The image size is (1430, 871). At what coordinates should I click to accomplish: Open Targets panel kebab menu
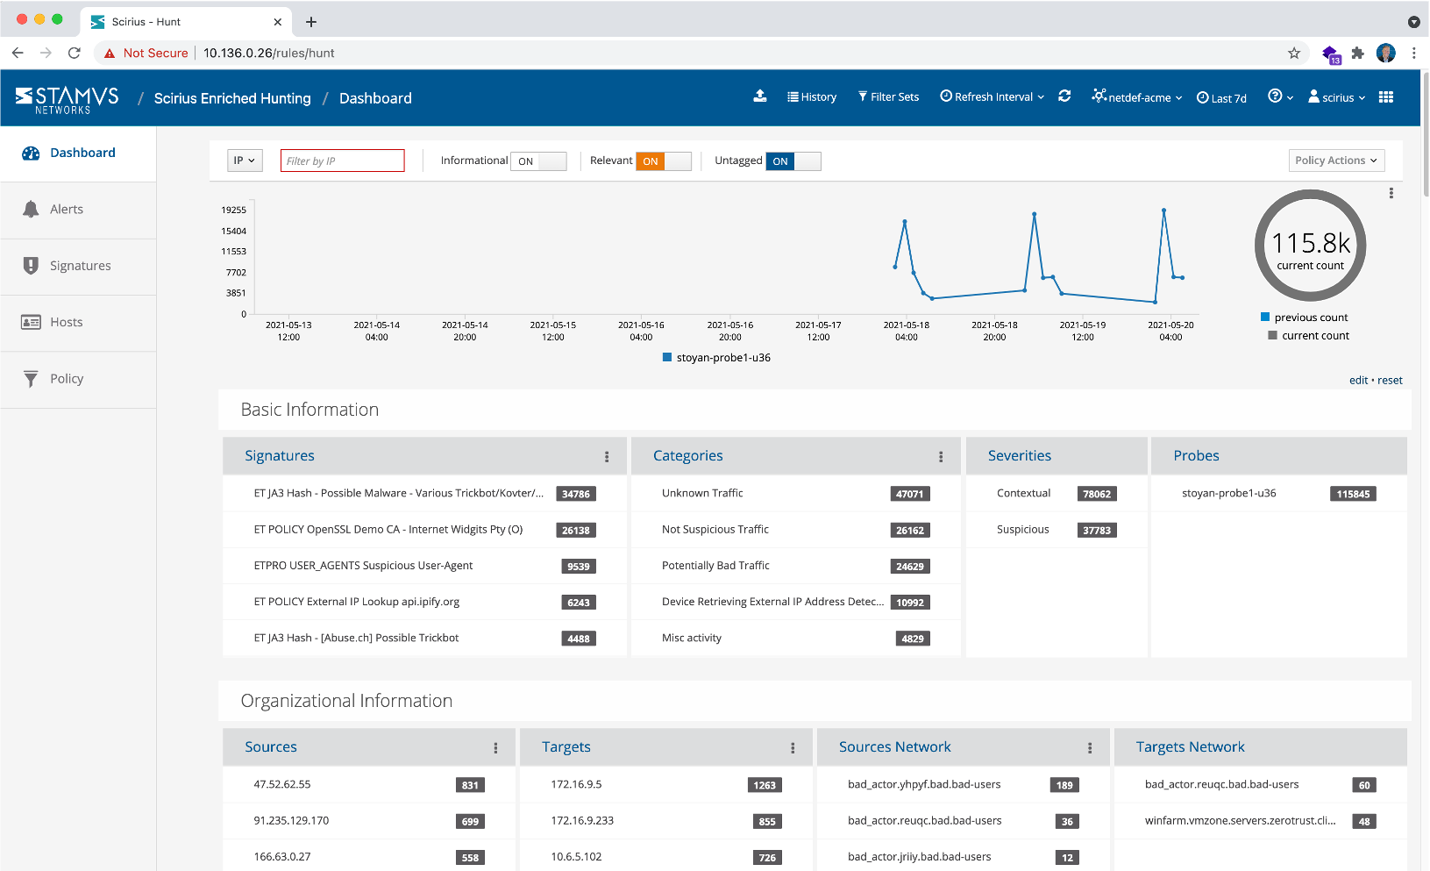pos(793,748)
